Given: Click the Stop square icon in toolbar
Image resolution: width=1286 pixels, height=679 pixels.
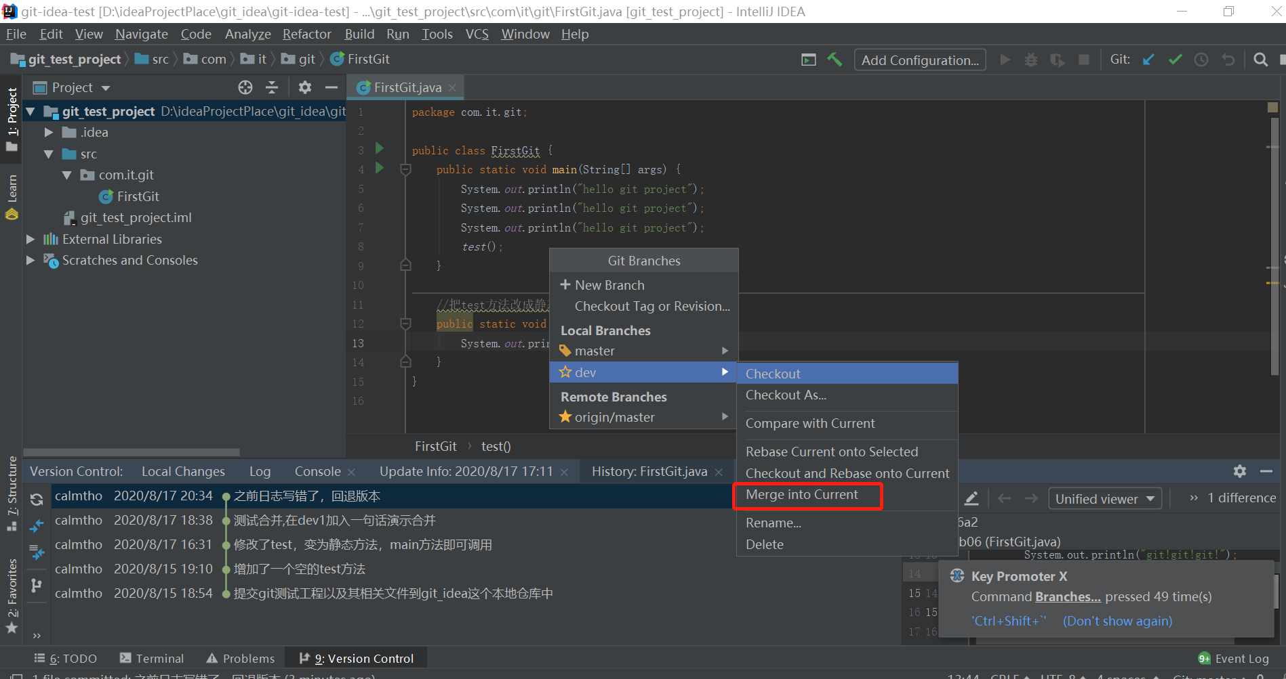Looking at the screenshot, I should (1084, 60).
